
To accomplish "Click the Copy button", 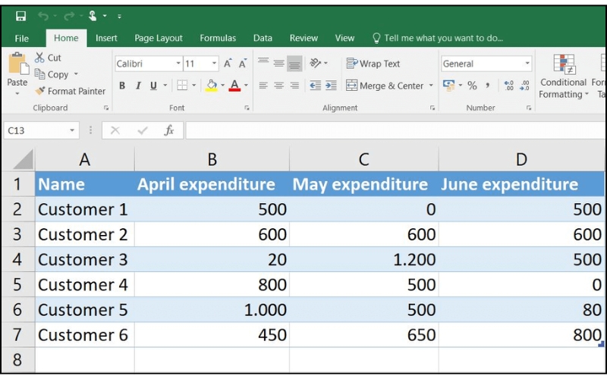I will pyautogui.click(x=52, y=74).
